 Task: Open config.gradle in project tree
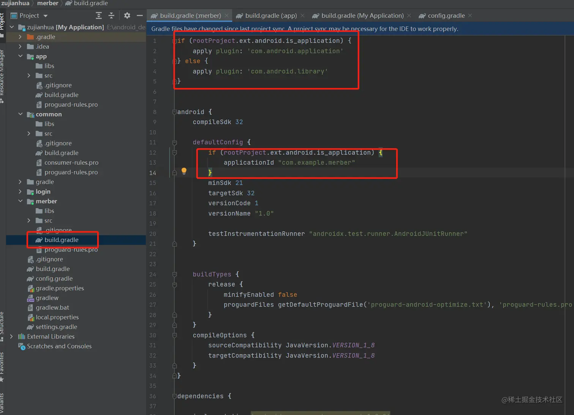tap(50, 279)
